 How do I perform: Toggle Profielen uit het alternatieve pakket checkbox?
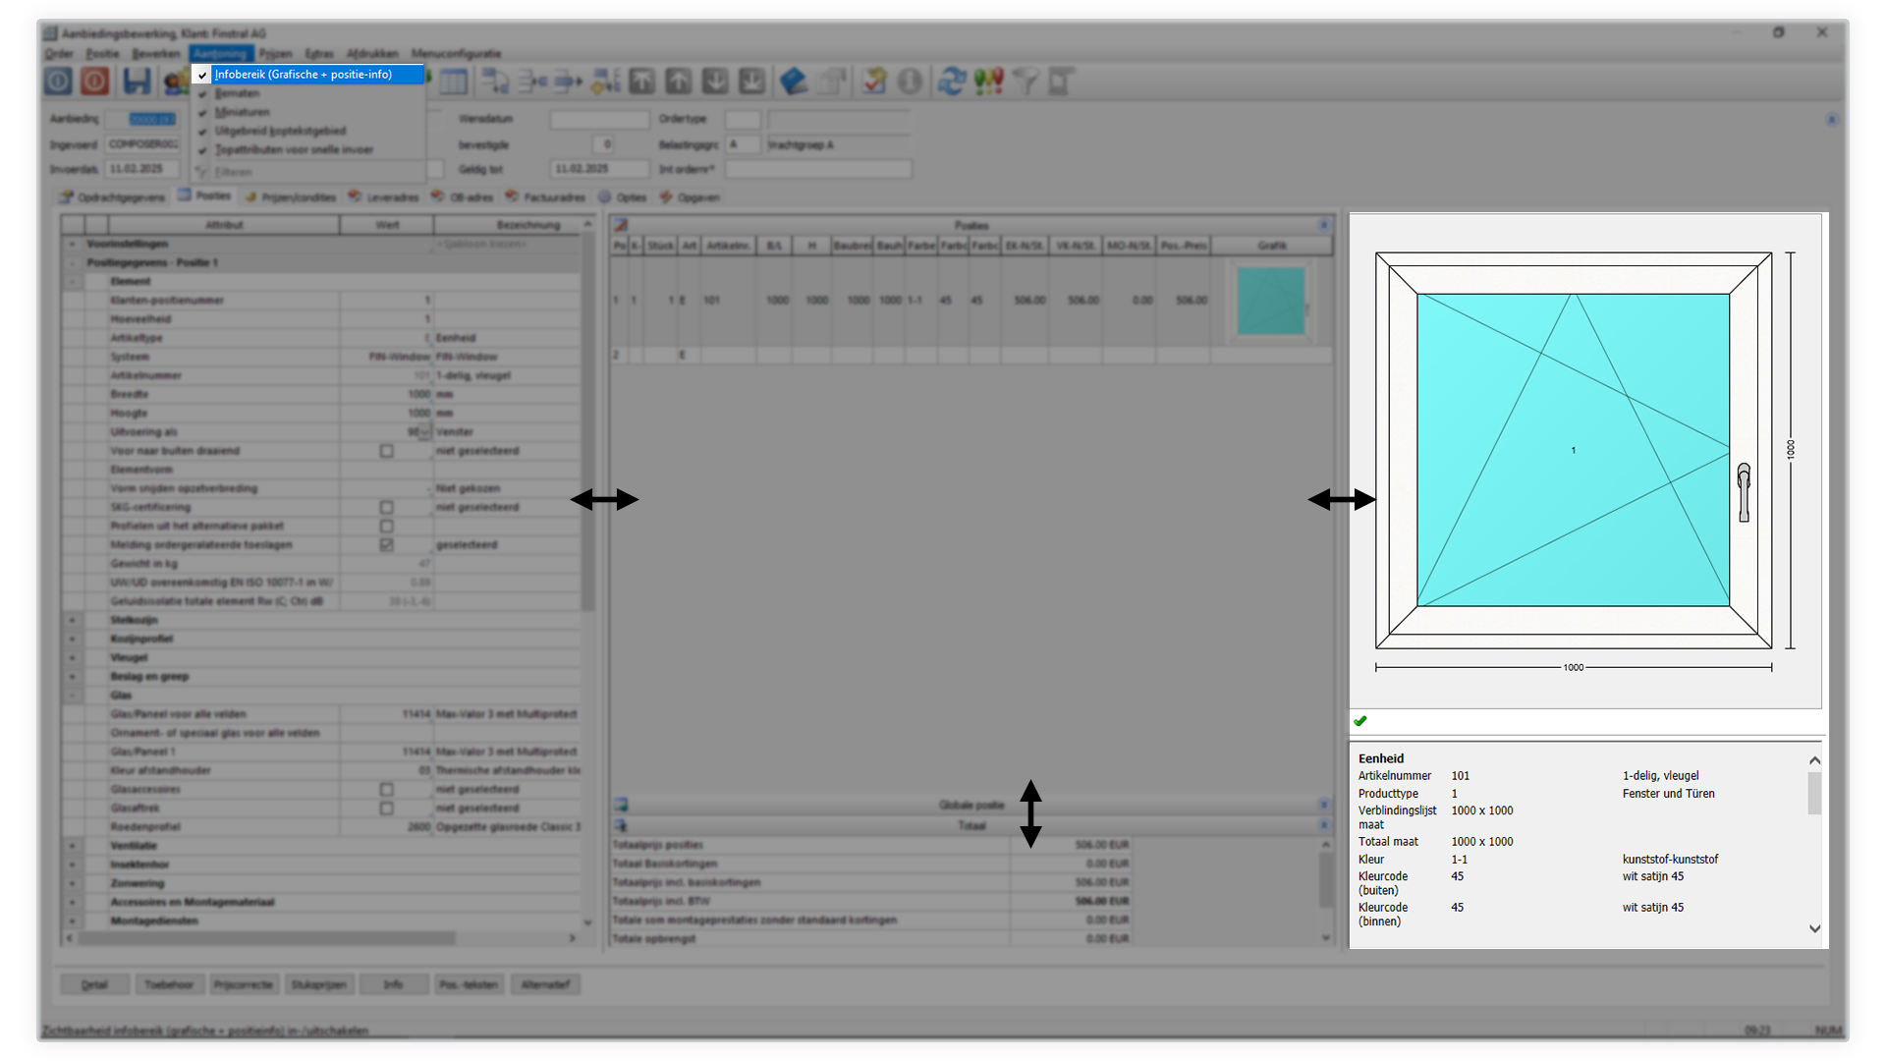[x=387, y=527]
